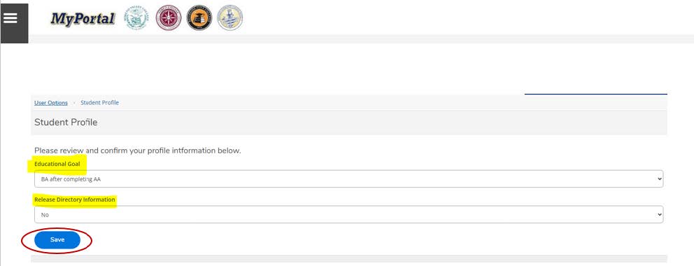The image size is (694, 266).
Task: Click the pale blue and yellow seal
Action: (x=230, y=18)
